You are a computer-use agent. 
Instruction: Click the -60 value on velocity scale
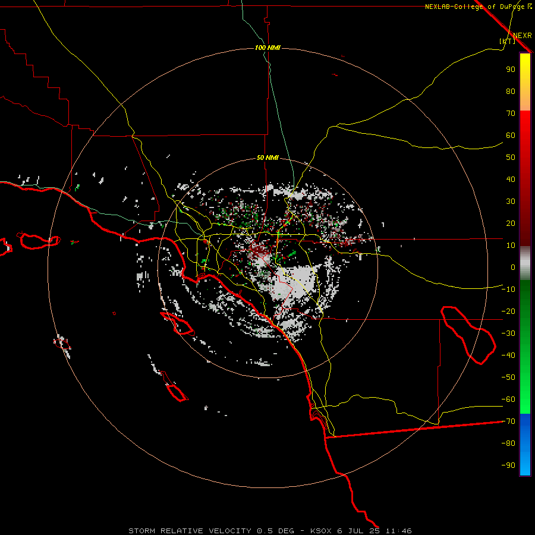click(x=508, y=399)
